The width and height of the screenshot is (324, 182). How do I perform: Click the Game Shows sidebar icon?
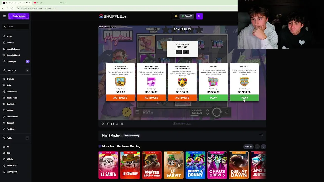tap(4, 117)
